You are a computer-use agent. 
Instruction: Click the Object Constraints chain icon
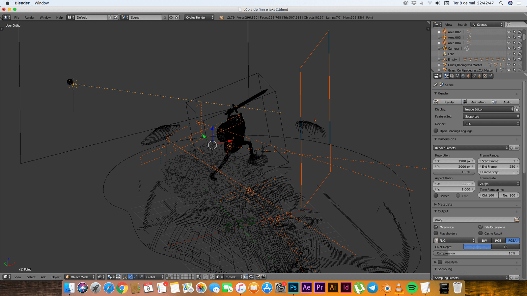coord(474,76)
